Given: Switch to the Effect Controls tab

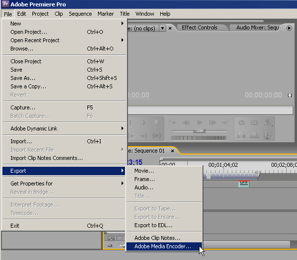Looking at the screenshot, I should tap(199, 27).
